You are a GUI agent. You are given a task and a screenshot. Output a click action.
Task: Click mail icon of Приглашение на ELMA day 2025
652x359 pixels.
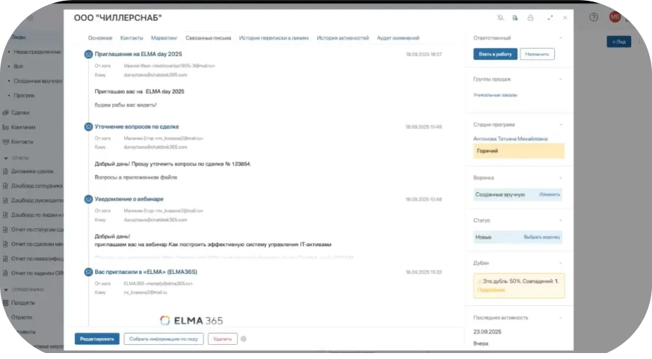pyautogui.click(x=88, y=55)
